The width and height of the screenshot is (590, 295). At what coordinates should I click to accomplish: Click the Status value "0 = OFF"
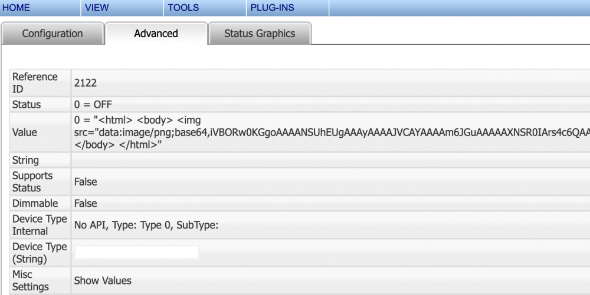coord(93,105)
